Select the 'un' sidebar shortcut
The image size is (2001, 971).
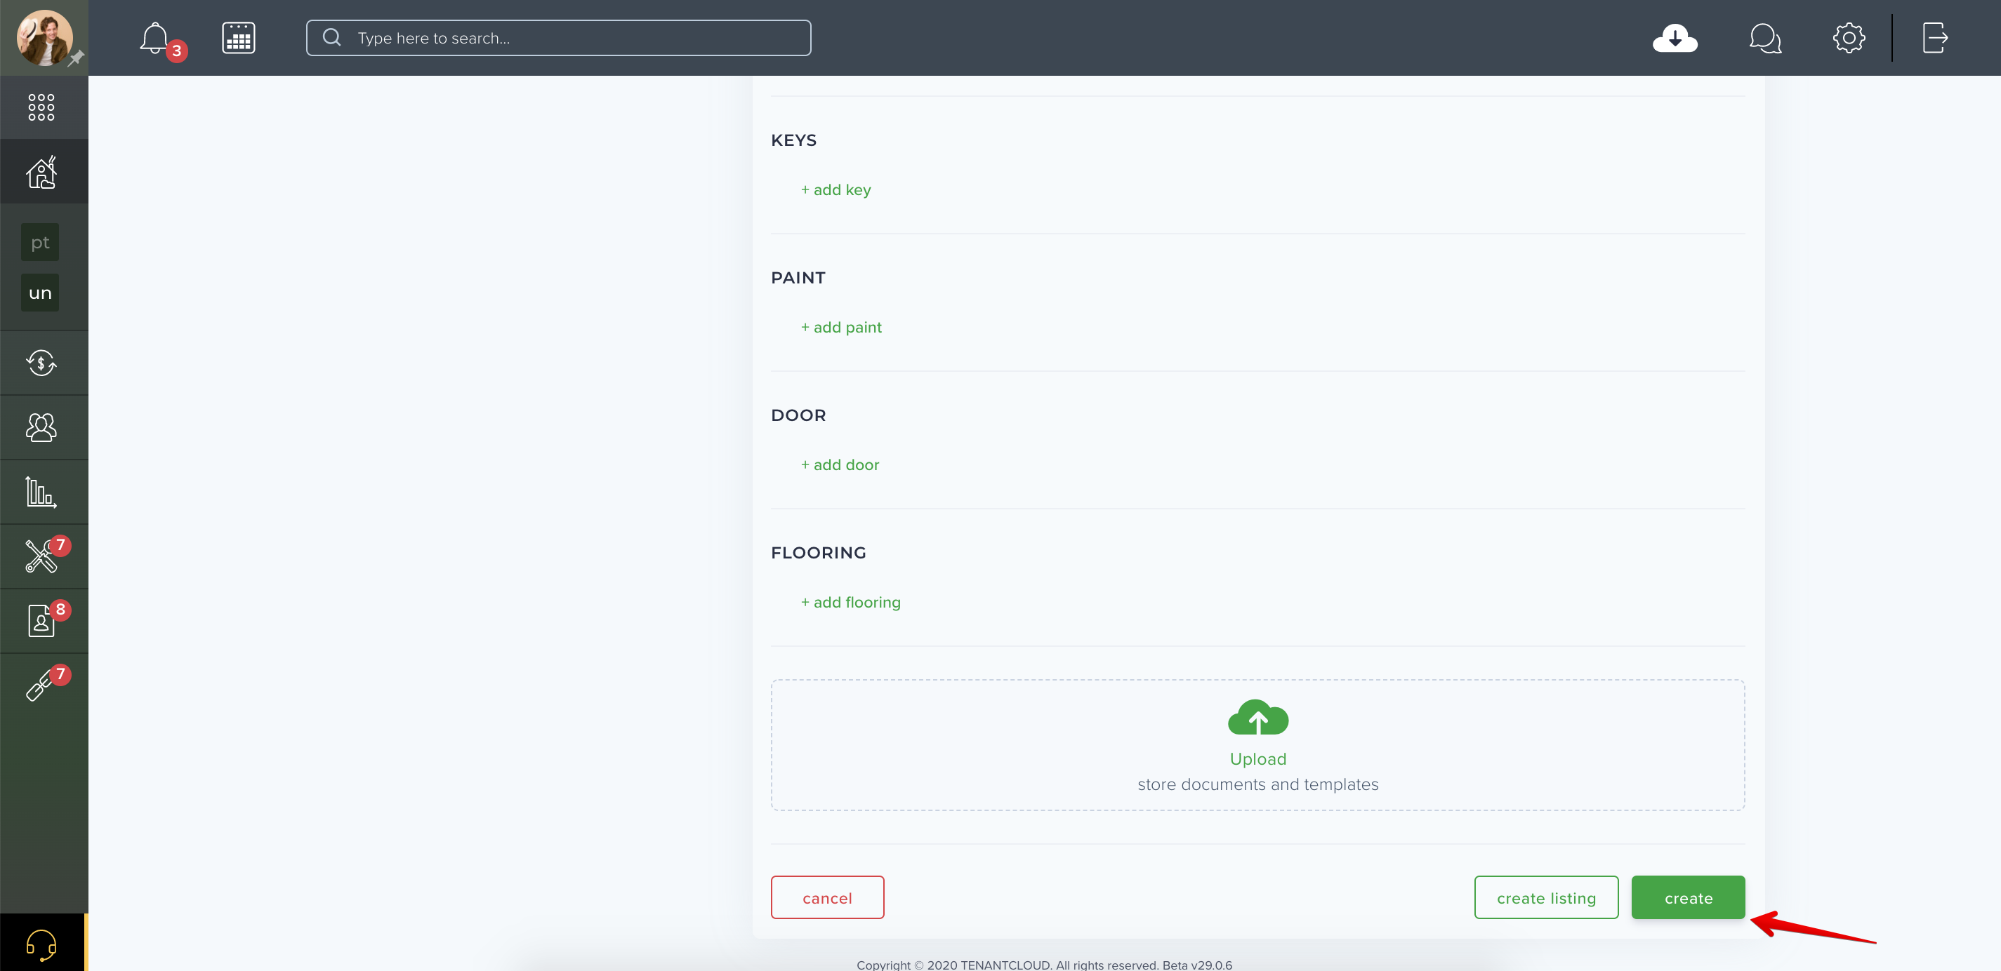point(39,293)
